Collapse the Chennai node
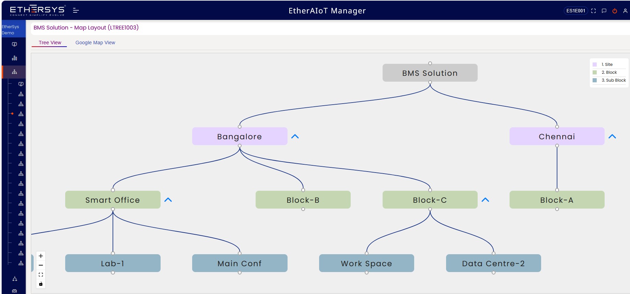The image size is (630, 294). tap(612, 137)
